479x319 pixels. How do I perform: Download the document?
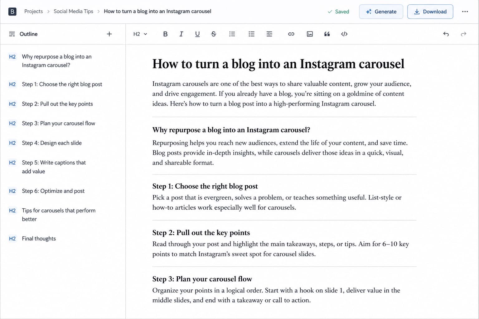[430, 12]
